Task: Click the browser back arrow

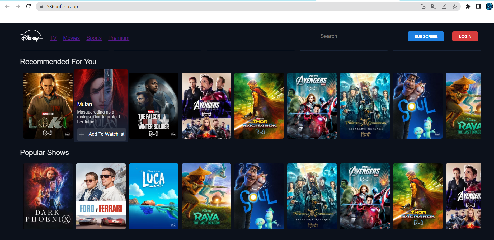Action: click(x=7, y=6)
